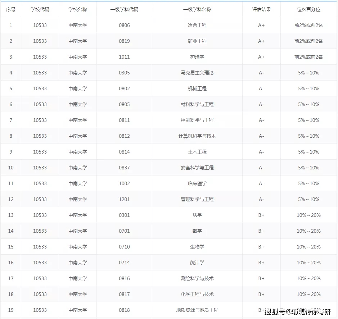Click the 序号 column header
Screen dimensions: 338x319
tap(11, 9)
